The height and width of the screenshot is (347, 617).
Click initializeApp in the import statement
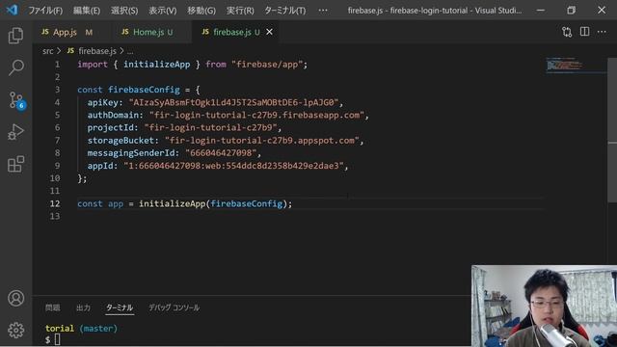[x=156, y=65]
